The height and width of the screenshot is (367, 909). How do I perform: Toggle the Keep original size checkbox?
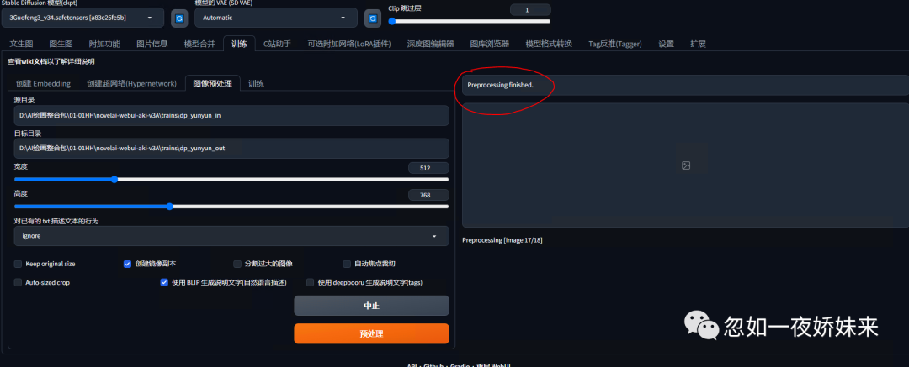[x=18, y=264]
